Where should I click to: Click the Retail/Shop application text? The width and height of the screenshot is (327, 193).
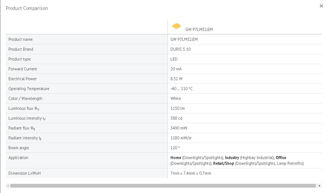(x=223, y=163)
